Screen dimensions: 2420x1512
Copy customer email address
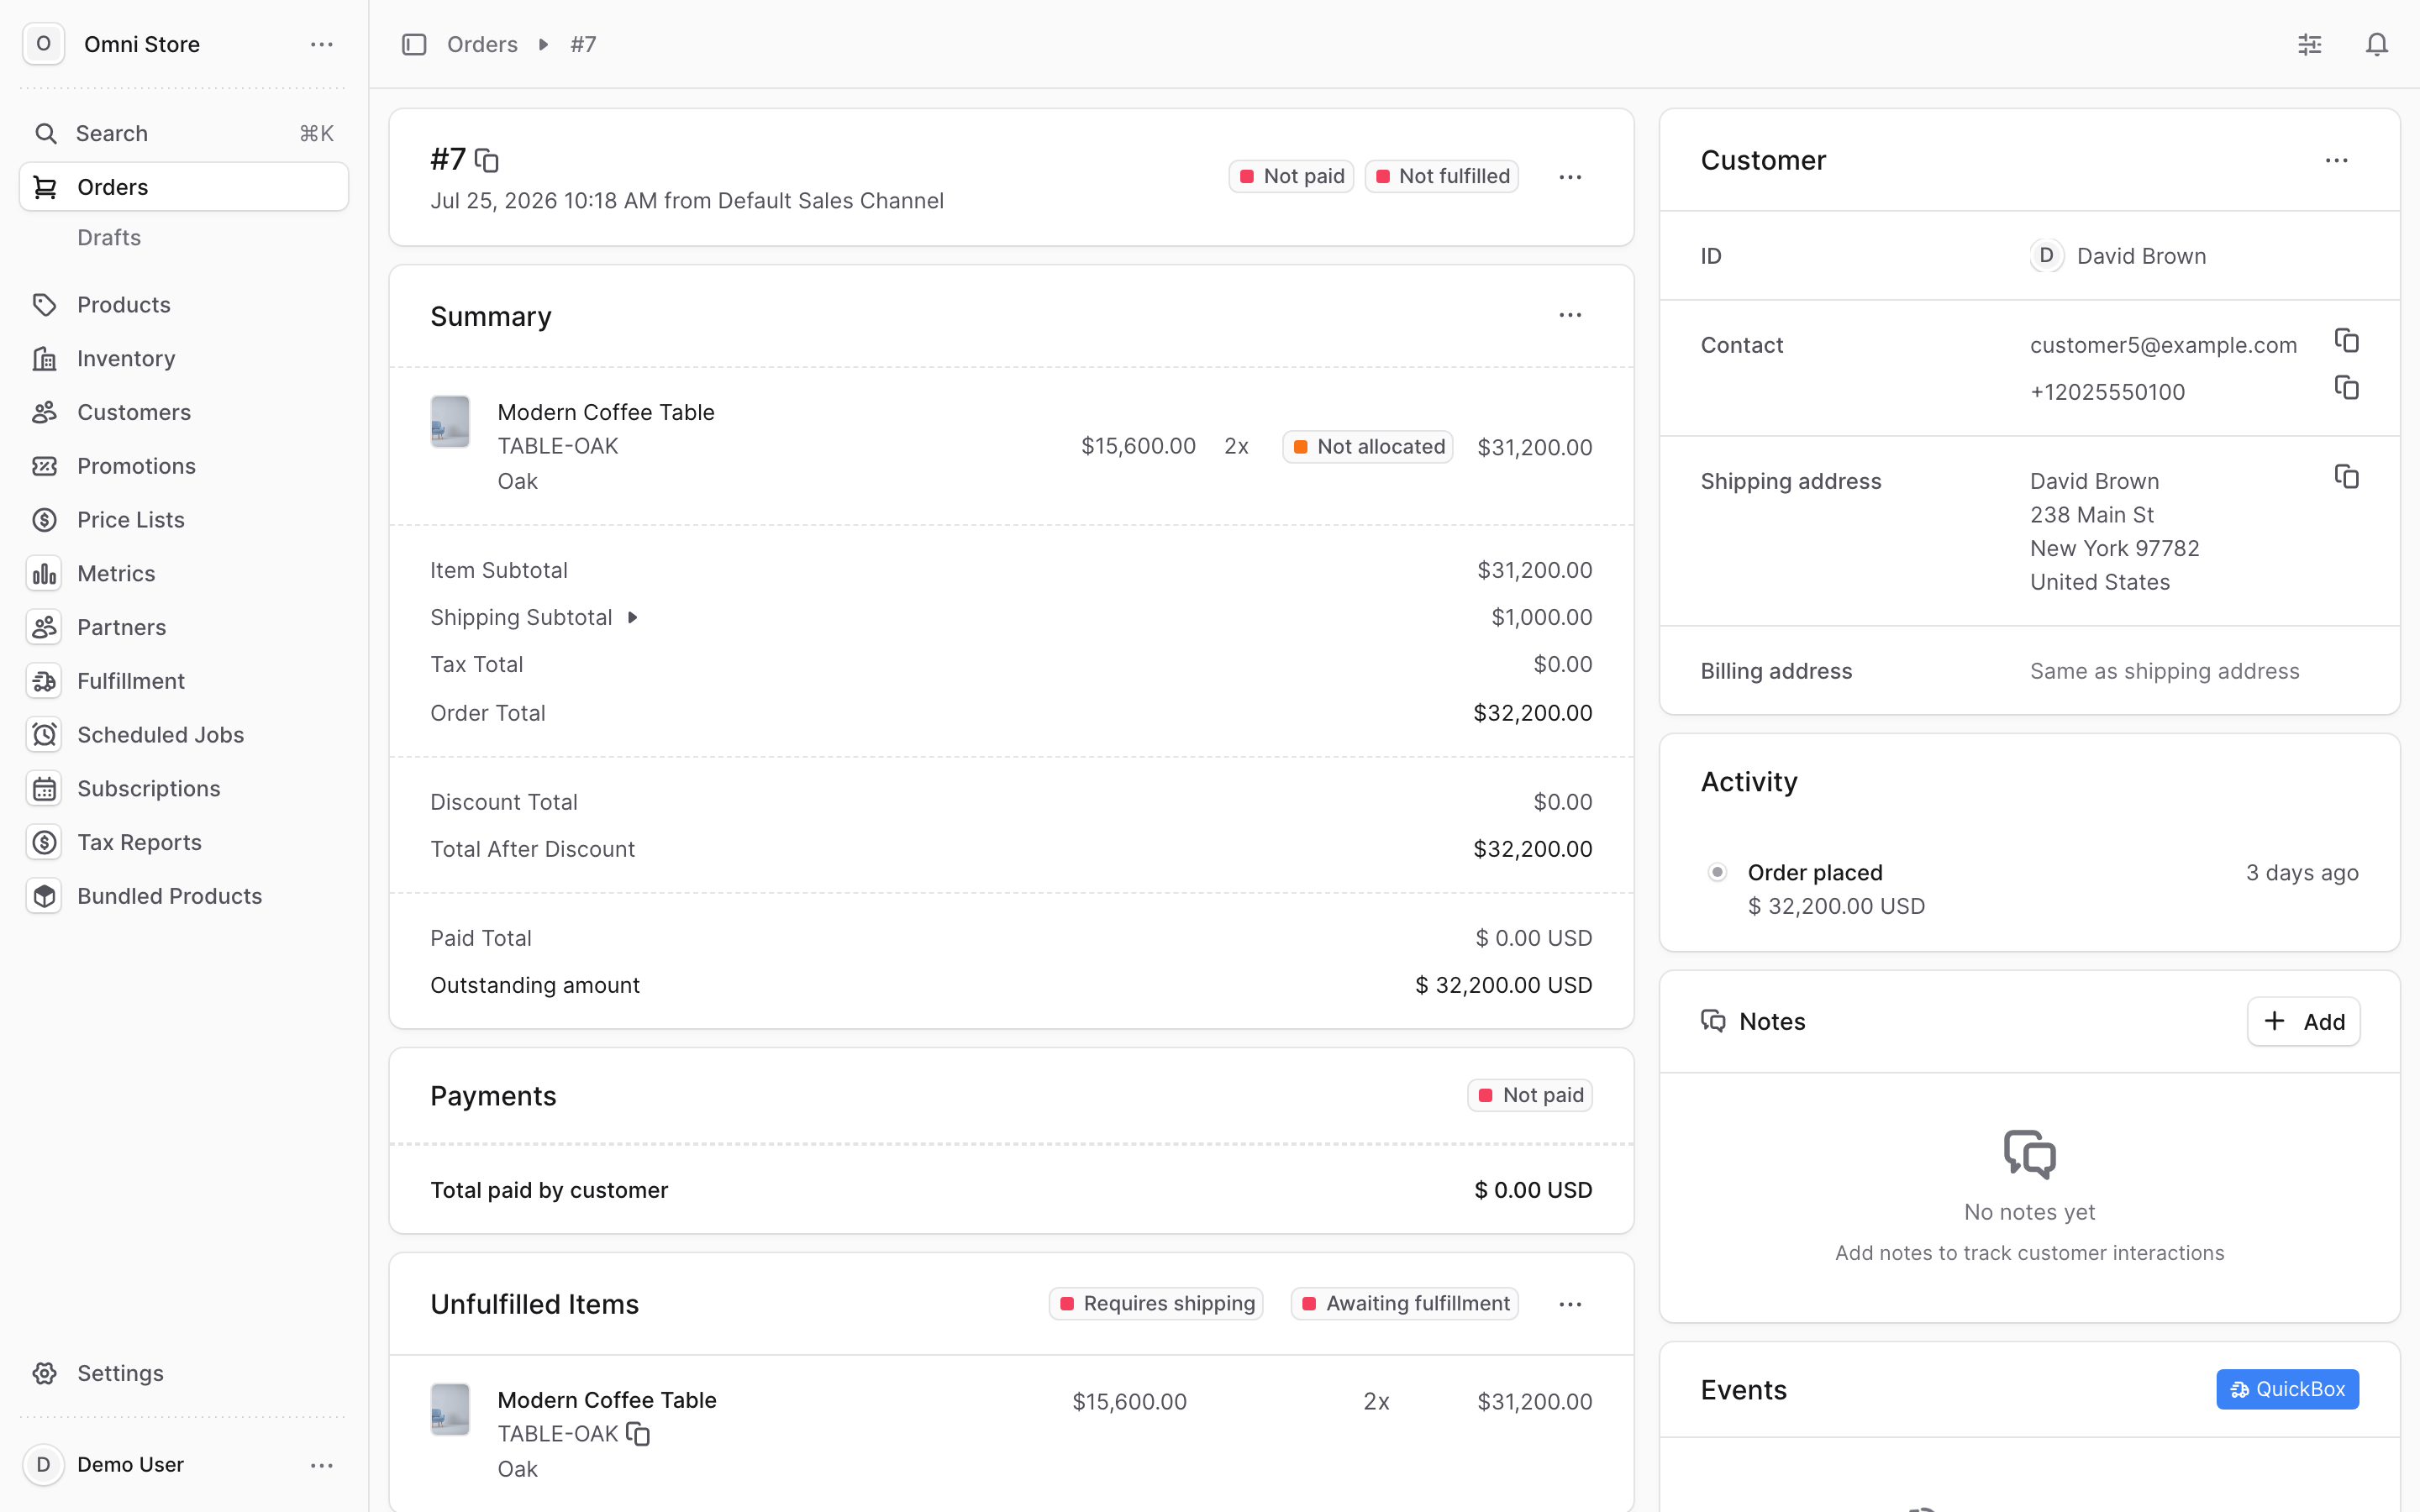coord(2346,341)
